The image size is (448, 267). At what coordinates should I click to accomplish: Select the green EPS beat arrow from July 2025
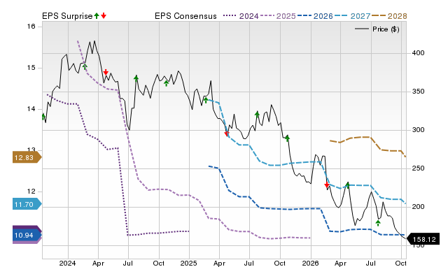click(x=257, y=115)
